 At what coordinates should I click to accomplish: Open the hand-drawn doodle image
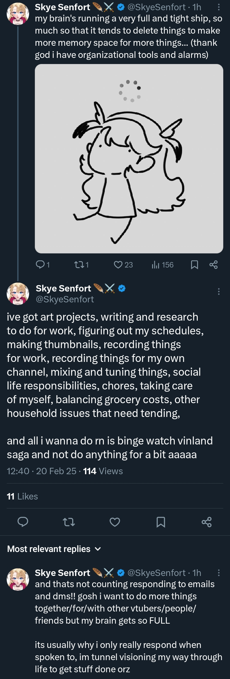click(129, 159)
